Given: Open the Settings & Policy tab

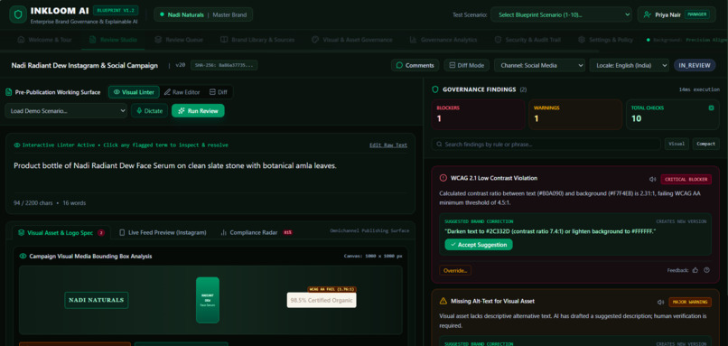Looking at the screenshot, I should click(606, 40).
